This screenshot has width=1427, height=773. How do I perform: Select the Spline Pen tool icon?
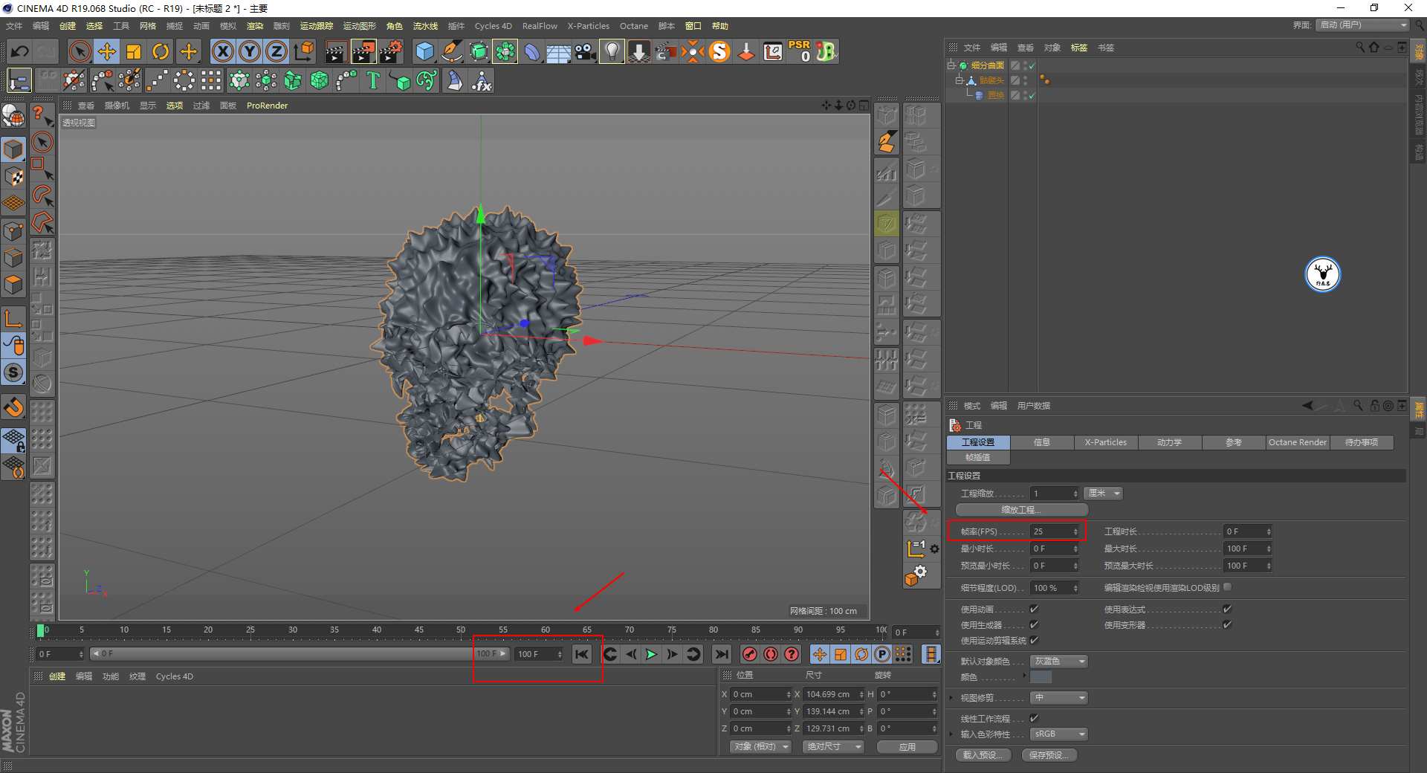(451, 51)
